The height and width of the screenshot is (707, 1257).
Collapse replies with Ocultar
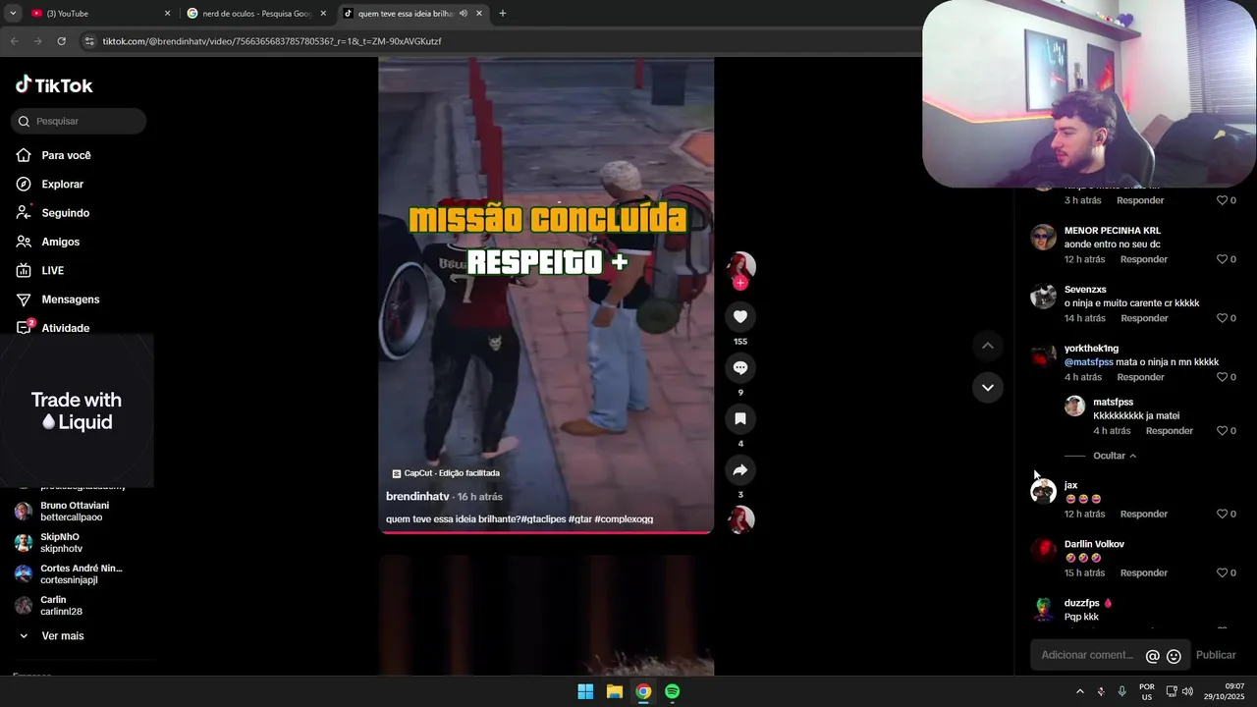click(x=1115, y=456)
